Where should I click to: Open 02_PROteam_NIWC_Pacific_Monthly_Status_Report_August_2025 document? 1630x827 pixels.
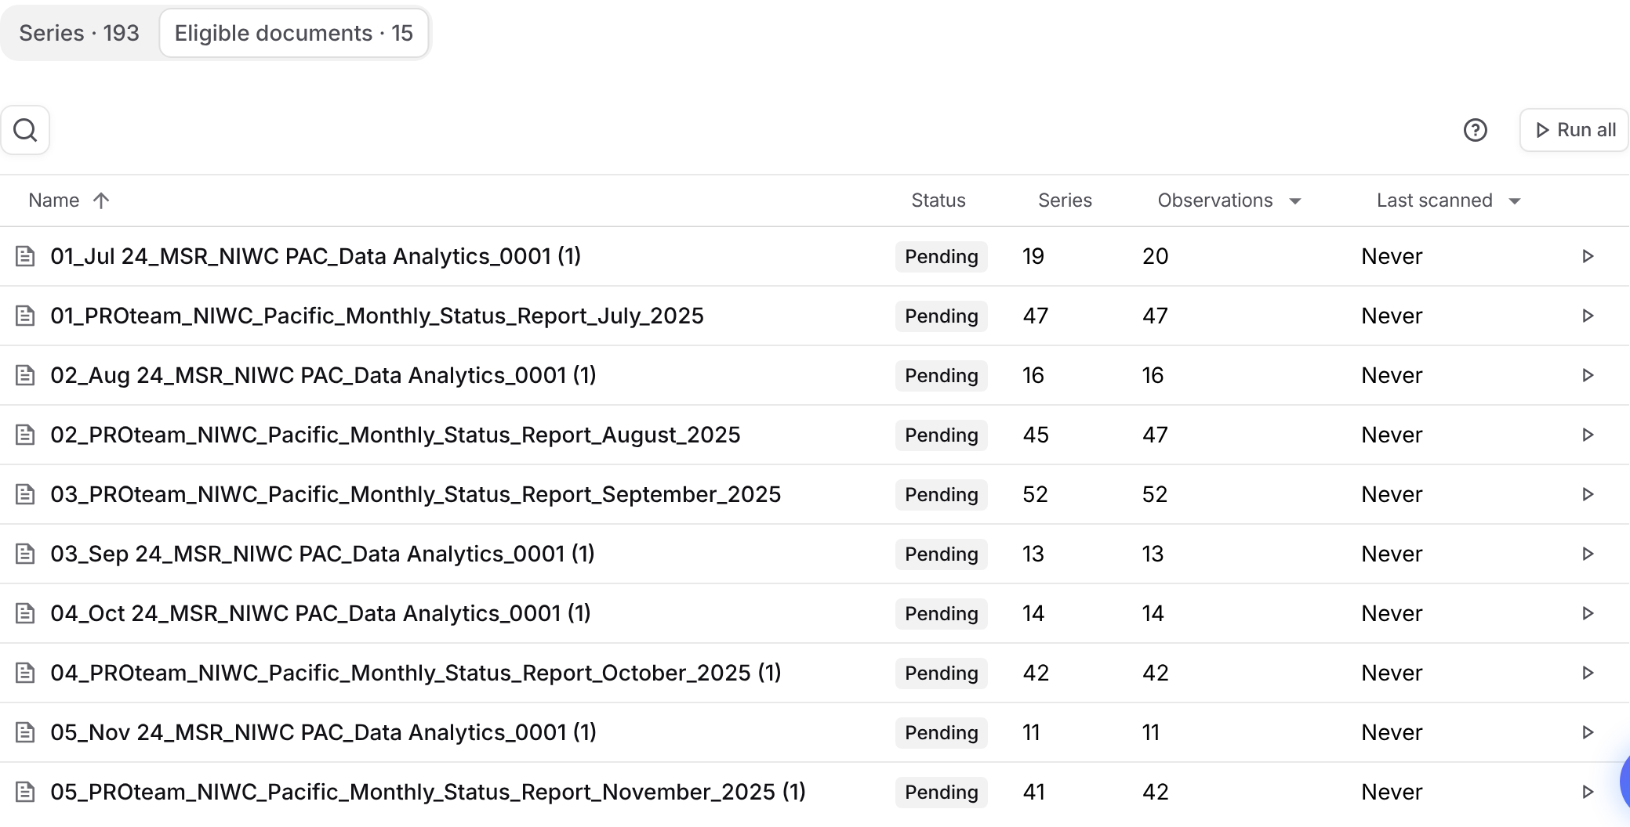[x=395, y=435]
